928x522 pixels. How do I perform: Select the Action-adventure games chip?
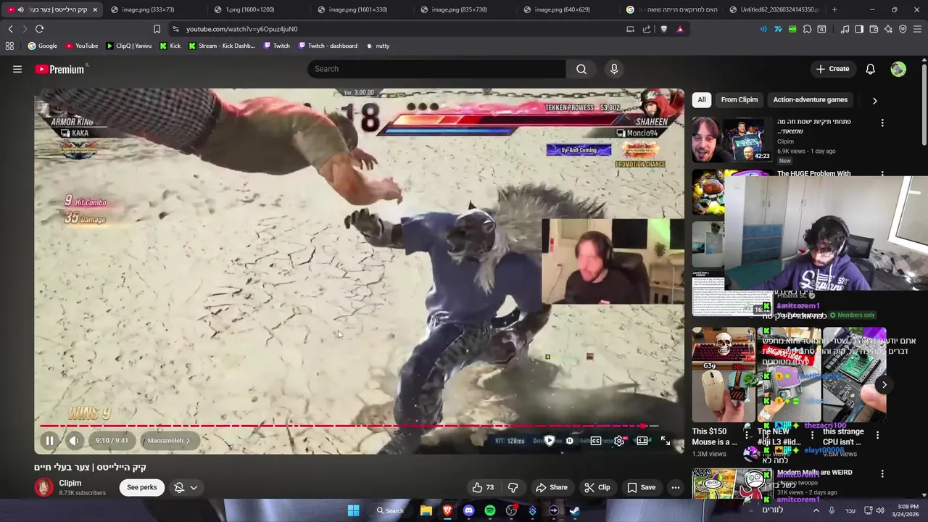point(810,100)
